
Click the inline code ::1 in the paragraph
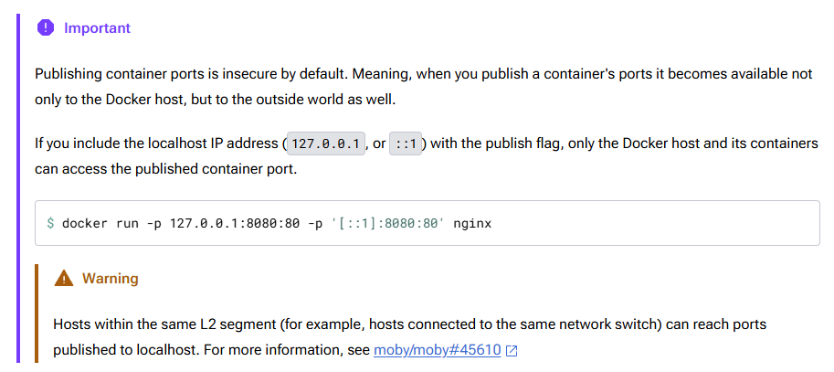click(405, 143)
